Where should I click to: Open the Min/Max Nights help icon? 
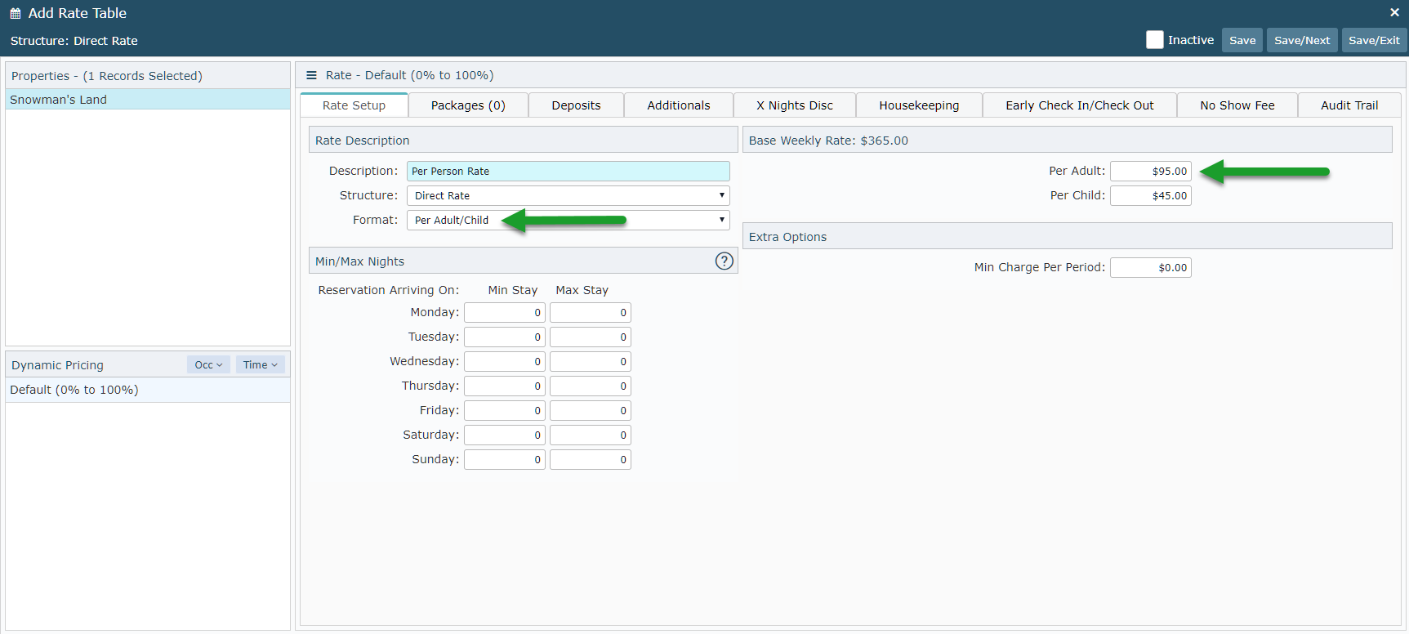[x=725, y=261]
